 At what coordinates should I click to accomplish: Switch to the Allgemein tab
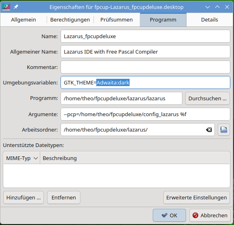[x=24, y=19]
